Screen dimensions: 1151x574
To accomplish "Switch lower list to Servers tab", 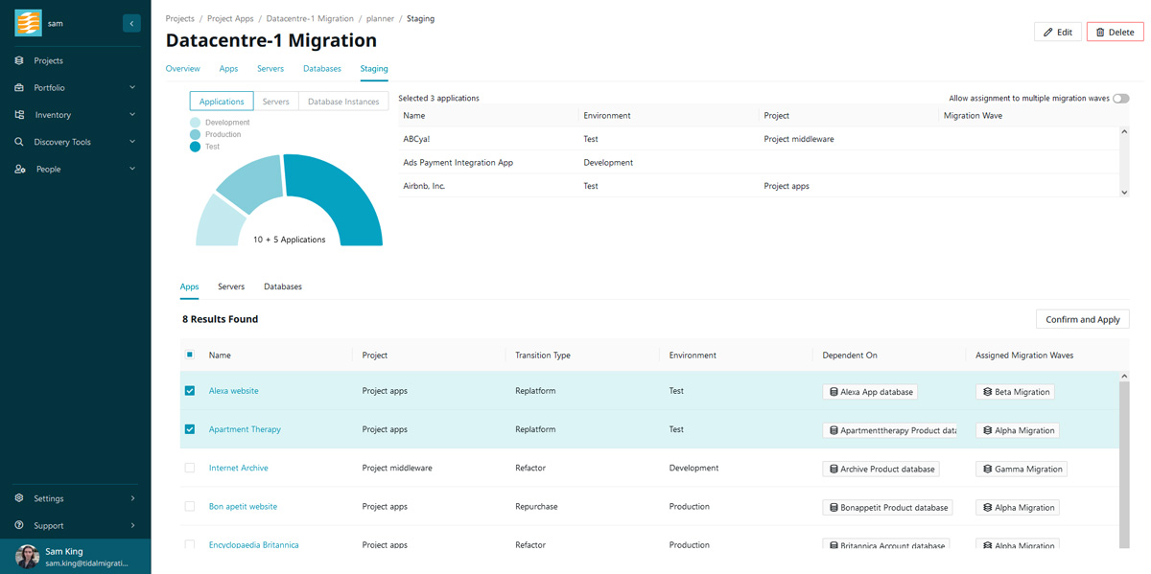I will 231,287.
